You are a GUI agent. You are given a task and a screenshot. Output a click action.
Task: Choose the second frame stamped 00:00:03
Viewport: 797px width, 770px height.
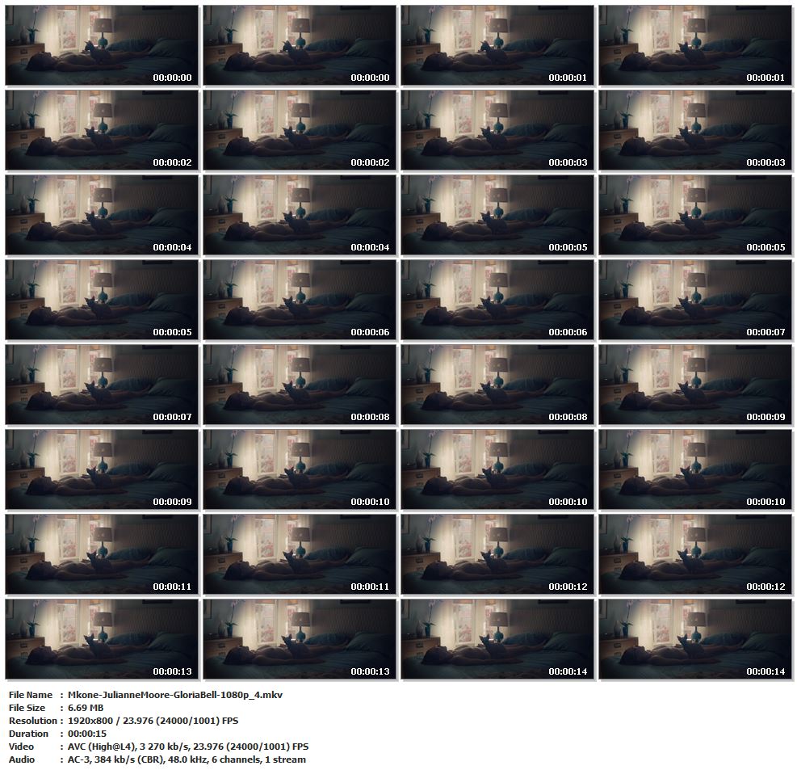(694, 130)
